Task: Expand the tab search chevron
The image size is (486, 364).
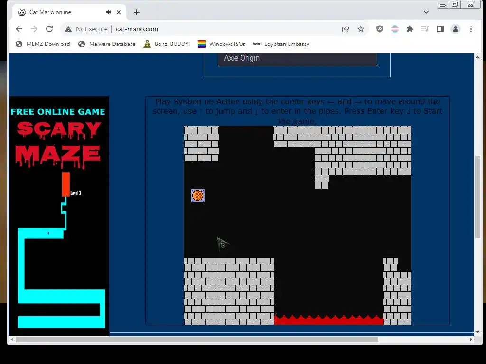Action: 426,12
